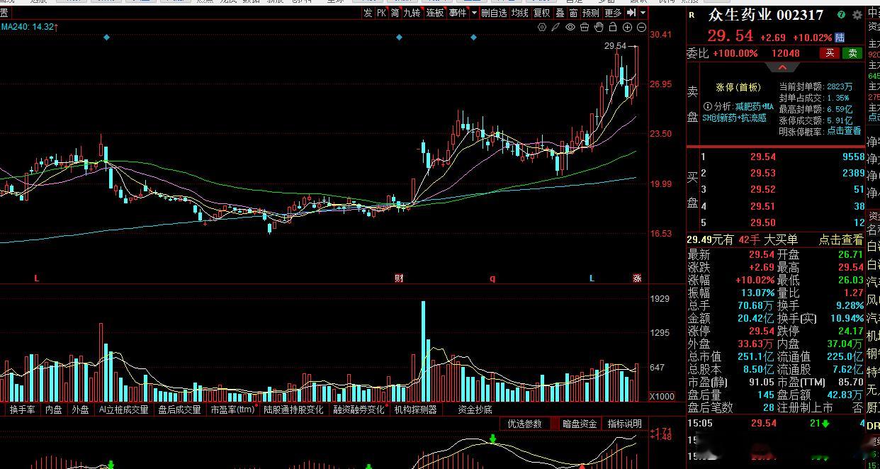Collapse the order panel with the up chevron

(x=783, y=67)
